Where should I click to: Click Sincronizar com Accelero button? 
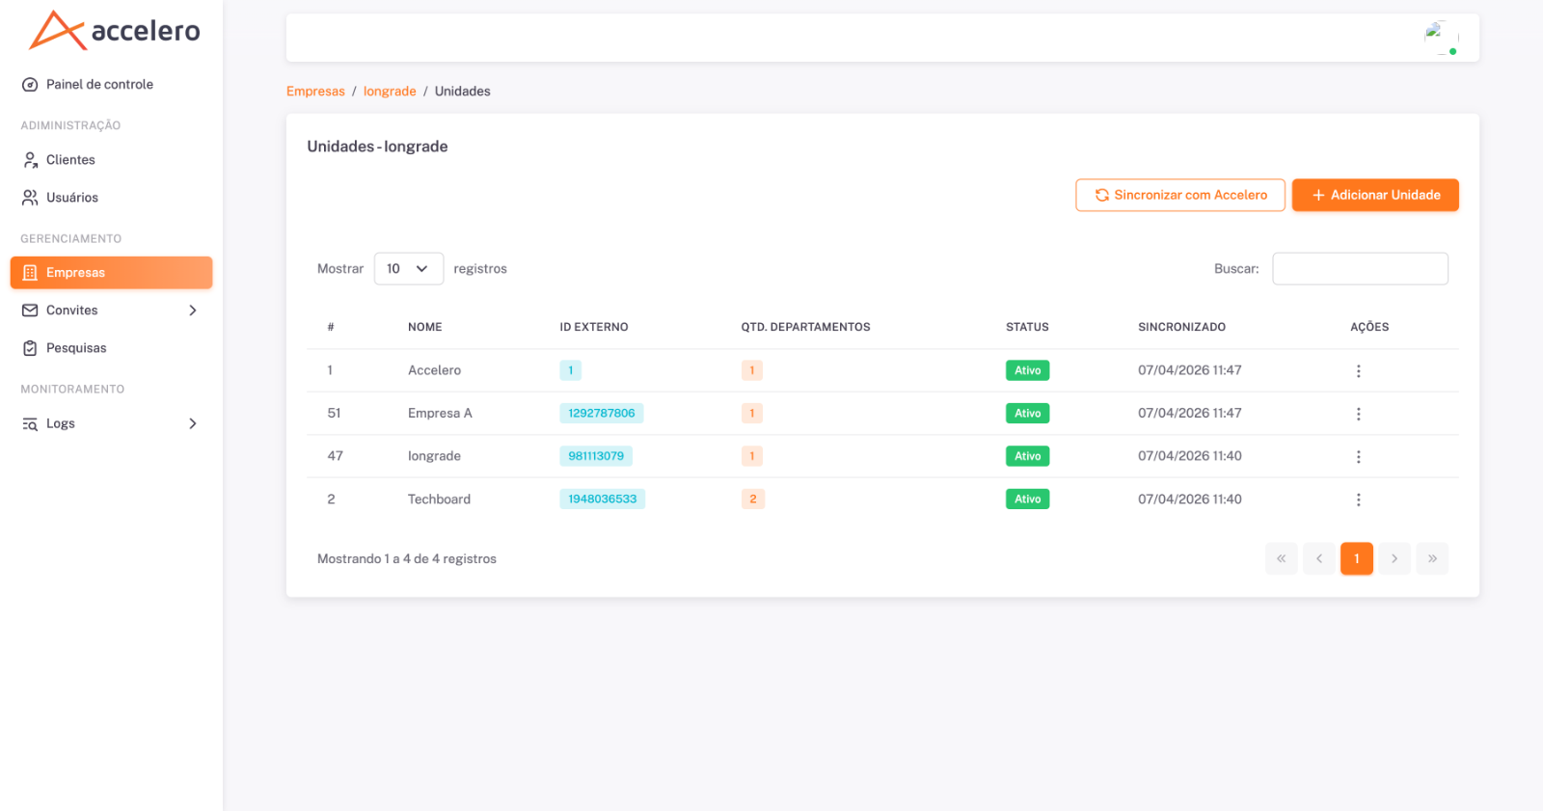coord(1180,195)
